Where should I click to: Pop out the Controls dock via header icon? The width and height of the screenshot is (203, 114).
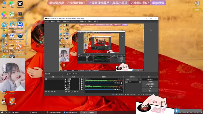coord(157,77)
